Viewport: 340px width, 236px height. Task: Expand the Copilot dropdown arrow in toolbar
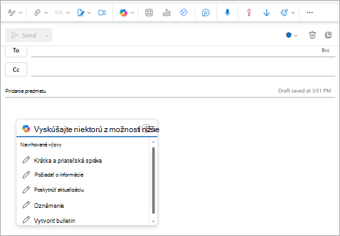tap(132, 13)
